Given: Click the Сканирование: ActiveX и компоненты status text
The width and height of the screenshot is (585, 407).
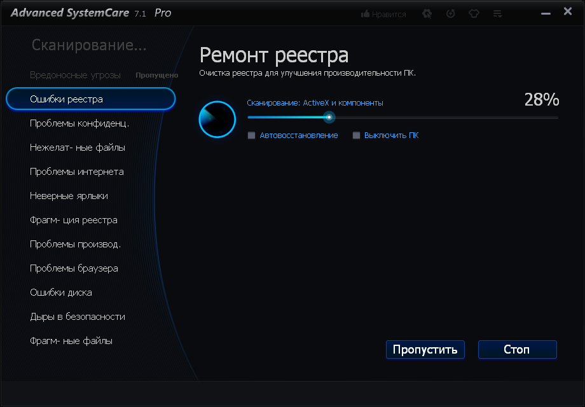Looking at the screenshot, I should 315,103.
